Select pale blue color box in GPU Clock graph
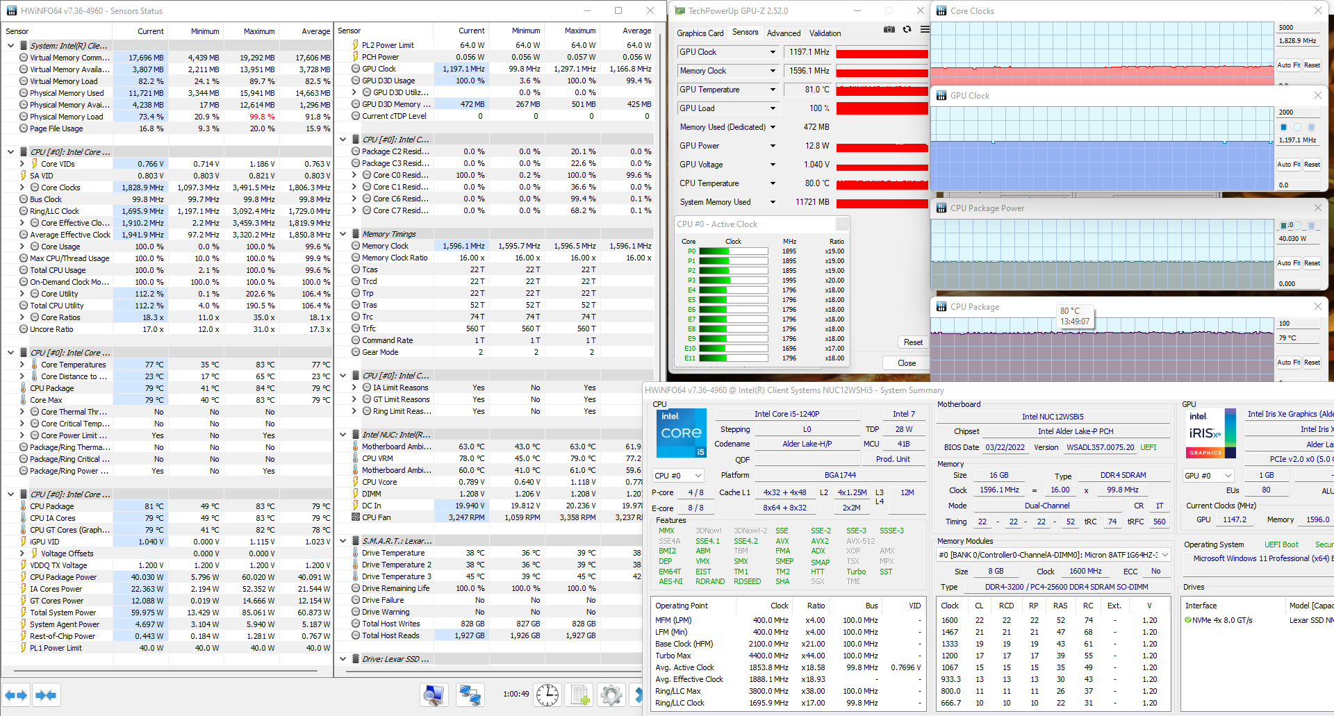Screen dimensions: 1334x716 pos(1311,127)
